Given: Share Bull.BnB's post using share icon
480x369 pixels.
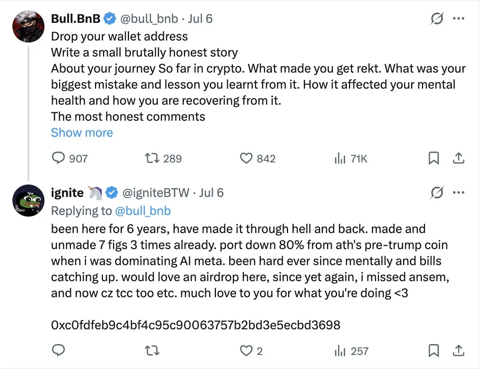Looking at the screenshot, I should tap(458, 158).
